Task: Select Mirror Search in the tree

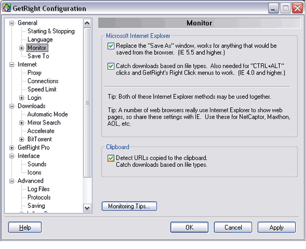Action: click(x=44, y=122)
